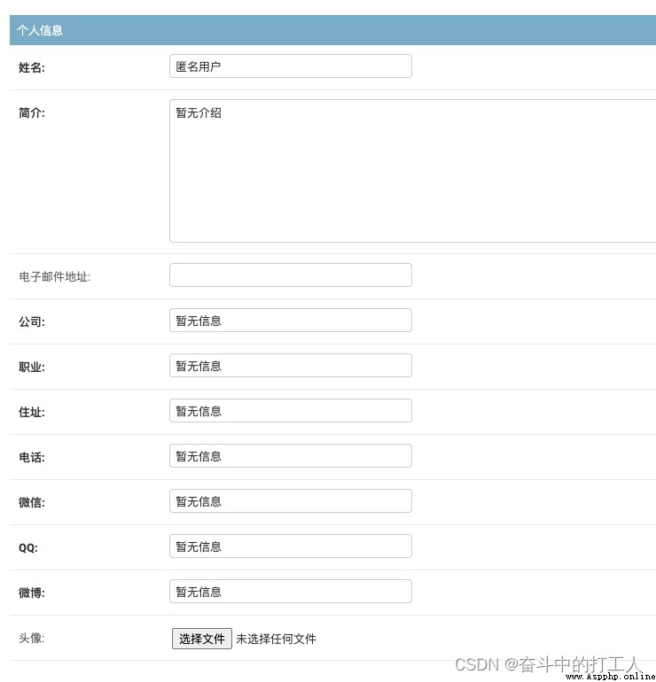
Task: Focus the 简介 text area
Action: tap(413, 171)
